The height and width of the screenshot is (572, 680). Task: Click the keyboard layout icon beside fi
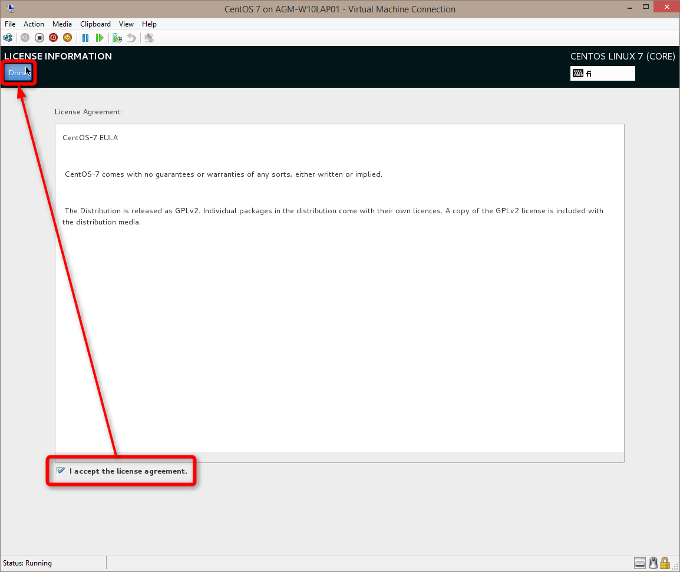click(x=578, y=73)
